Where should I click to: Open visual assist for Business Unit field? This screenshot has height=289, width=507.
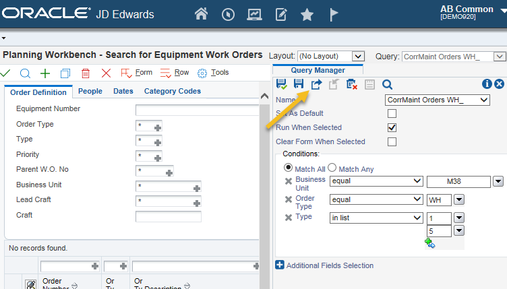point(197,189)
